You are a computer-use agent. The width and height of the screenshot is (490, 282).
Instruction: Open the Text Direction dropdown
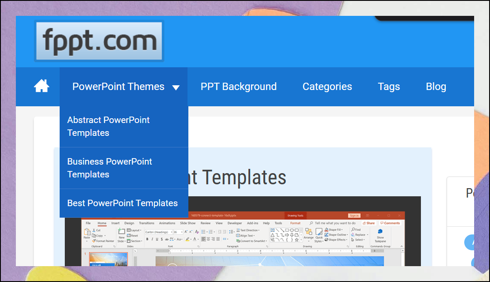click(x=248, y=230)
